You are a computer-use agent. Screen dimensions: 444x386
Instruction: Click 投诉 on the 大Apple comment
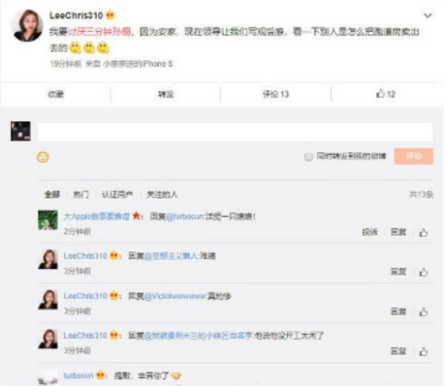370,233
